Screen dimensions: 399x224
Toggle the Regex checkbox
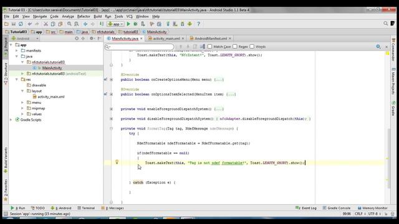click(235, 47)
